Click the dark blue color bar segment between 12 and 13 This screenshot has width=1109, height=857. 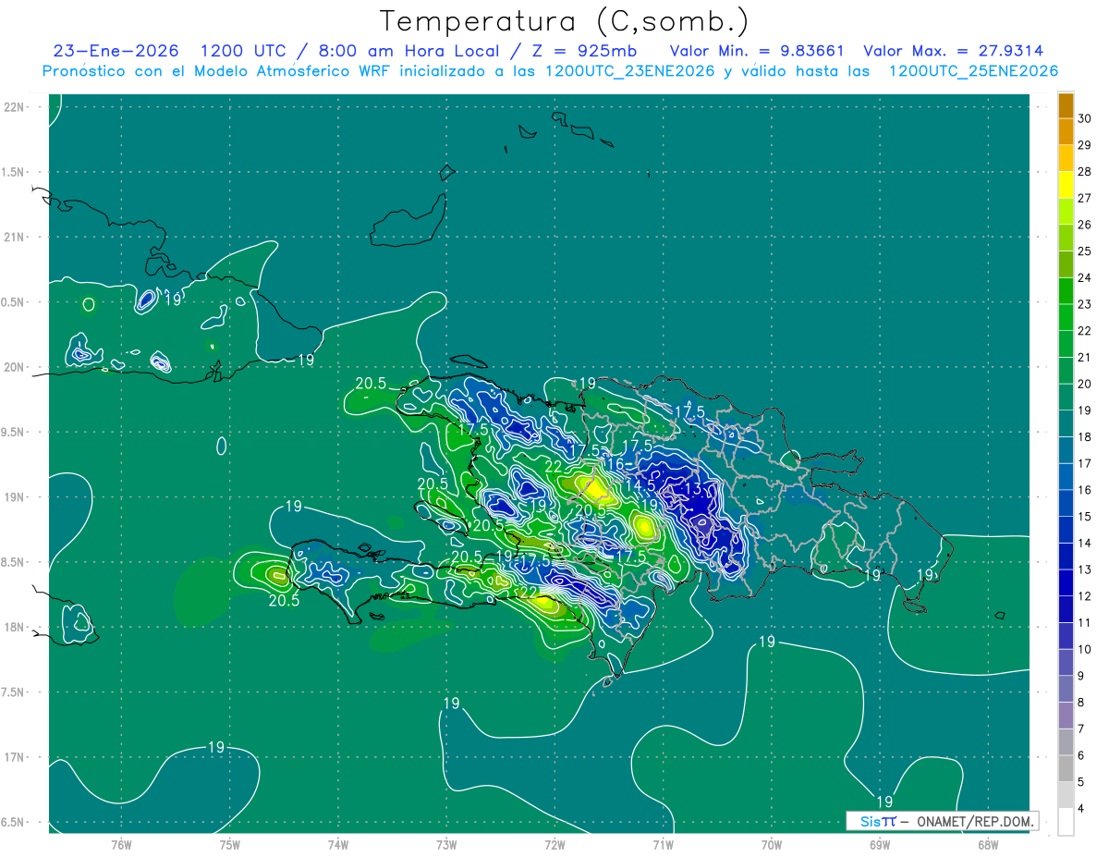click(1066, 583)
